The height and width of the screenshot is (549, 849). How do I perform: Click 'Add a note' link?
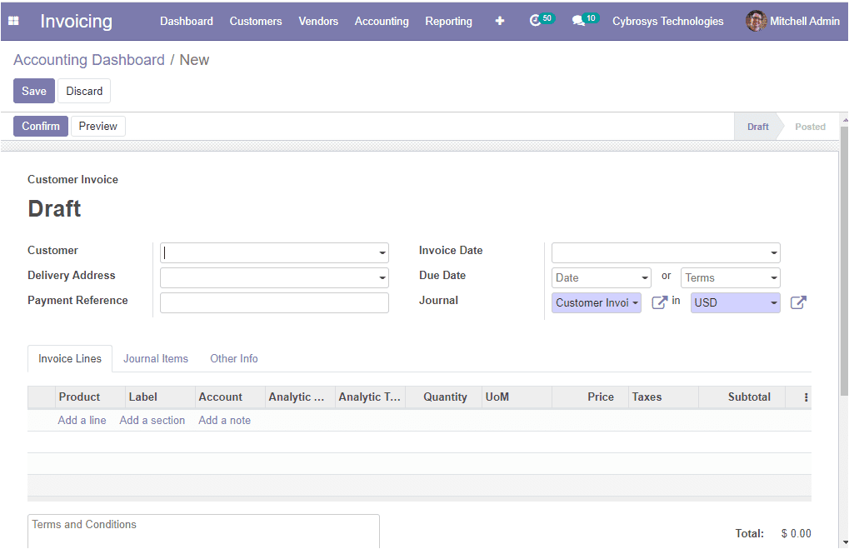point(224,420)
